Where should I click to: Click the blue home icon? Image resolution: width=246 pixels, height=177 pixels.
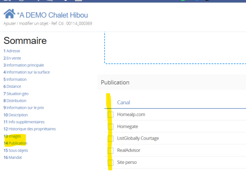(x=9, y=14)
